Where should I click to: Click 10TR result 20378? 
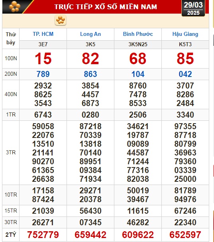click(x=90, y=199)
